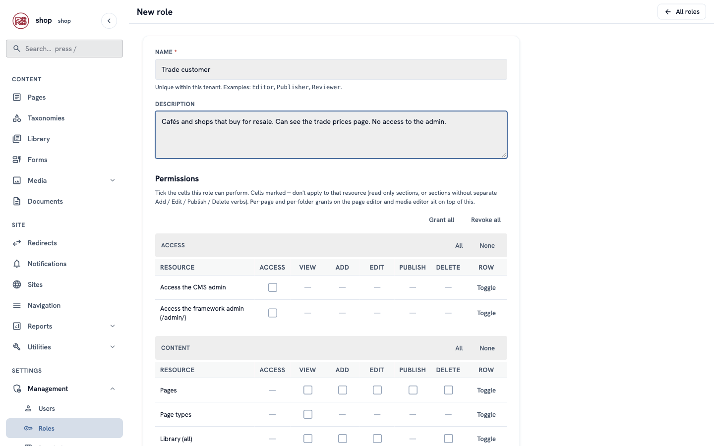Open Taxonomies via its shapes icon

coord(17,118)
